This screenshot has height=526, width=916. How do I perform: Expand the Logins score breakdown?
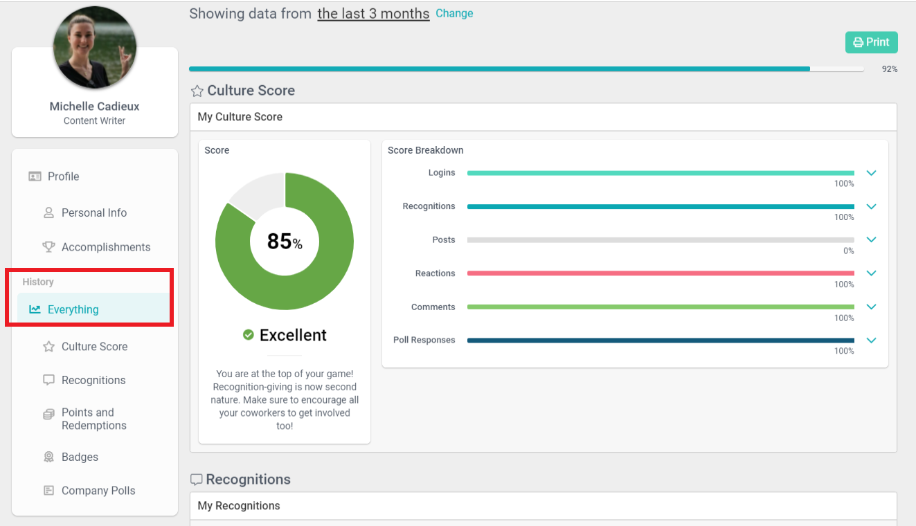pos(871,173)
